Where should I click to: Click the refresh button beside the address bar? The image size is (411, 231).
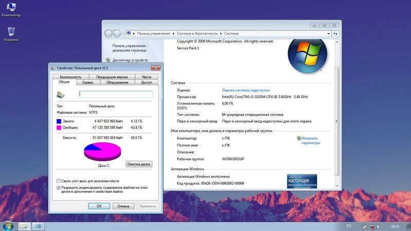point(335,33)
